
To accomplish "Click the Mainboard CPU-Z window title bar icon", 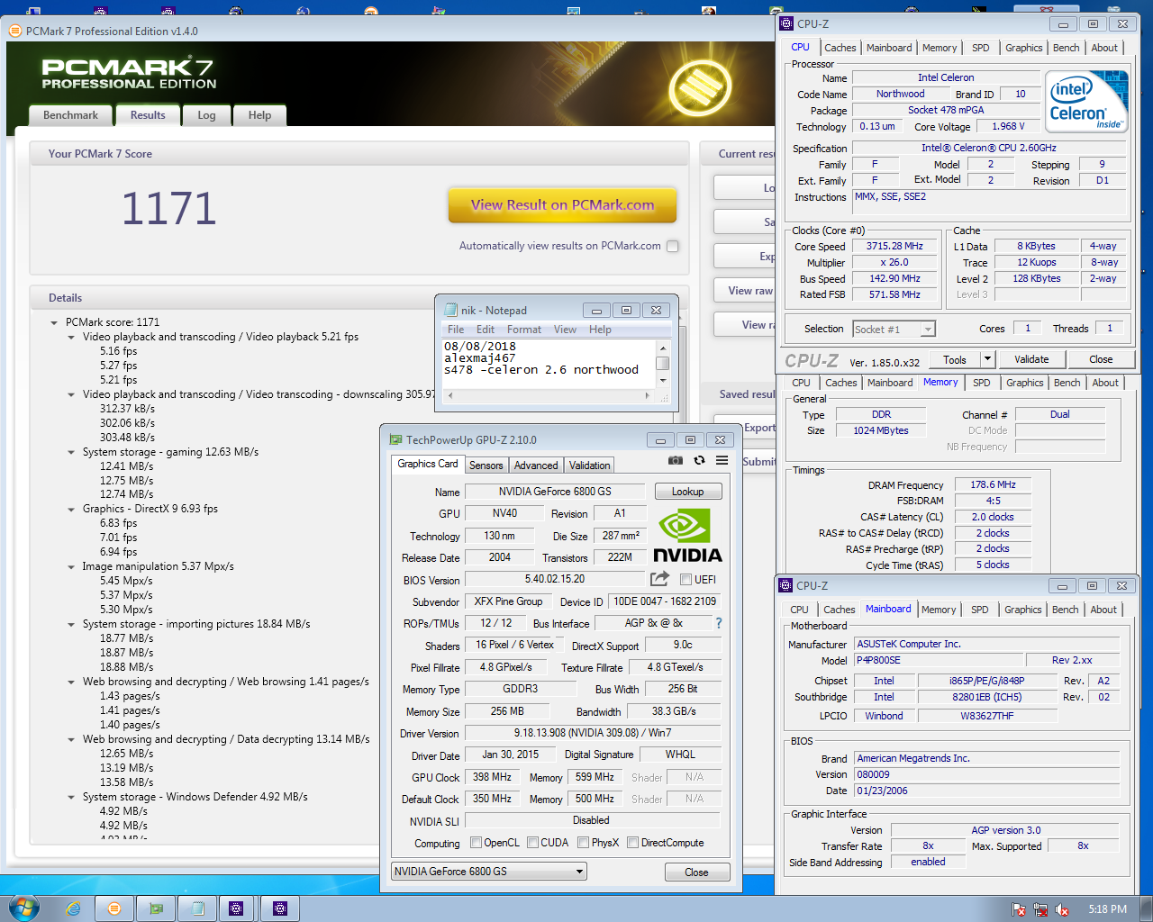I will point(785,585).
